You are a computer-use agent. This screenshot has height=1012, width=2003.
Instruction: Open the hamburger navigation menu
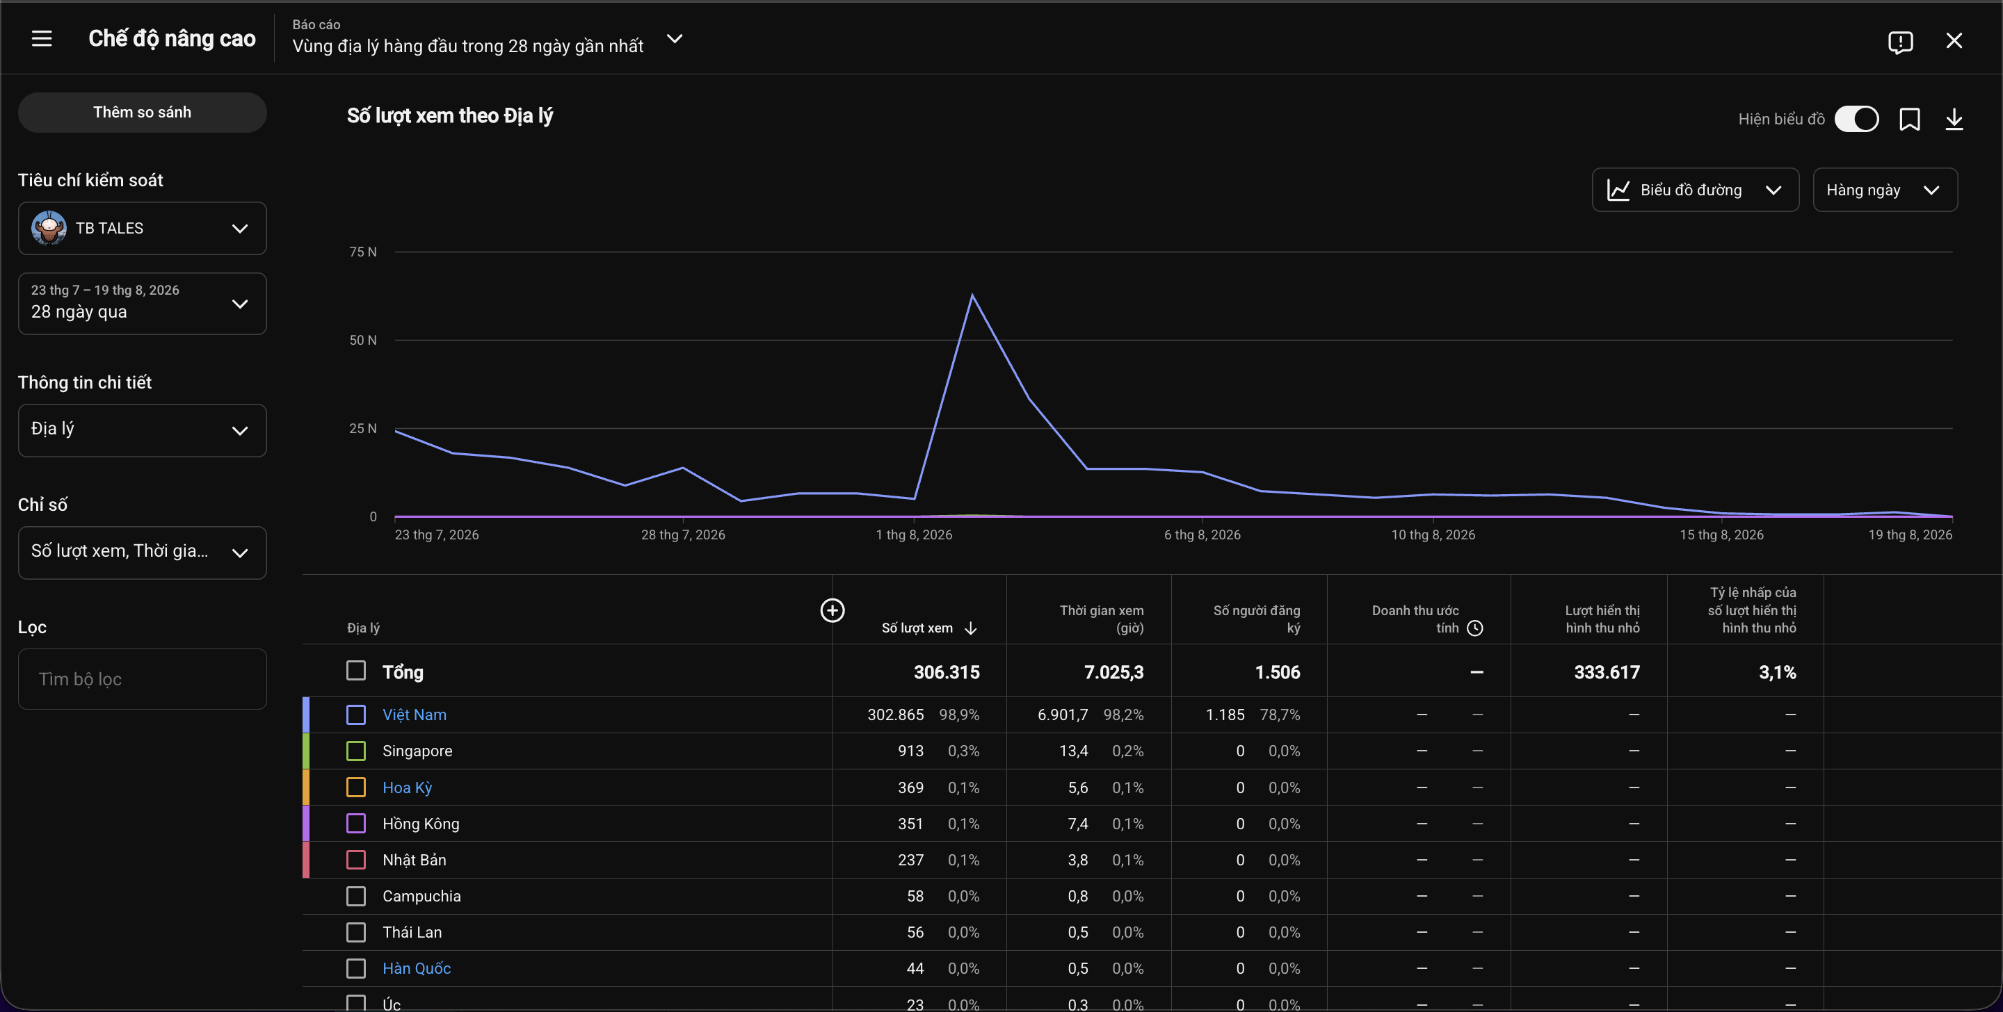42,39
